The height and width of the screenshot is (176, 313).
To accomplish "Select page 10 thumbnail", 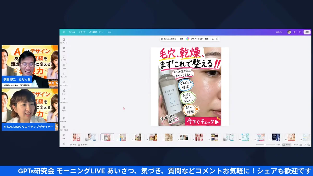I will click(215, 137).
